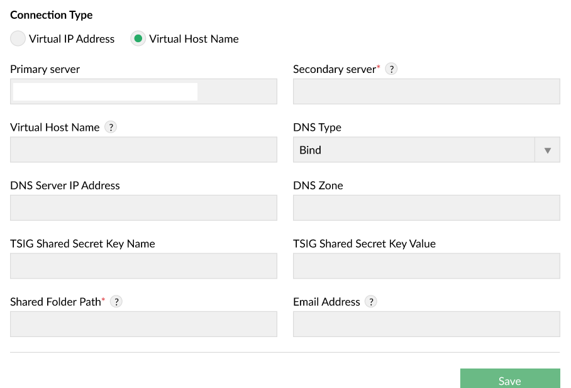Focus the Secondary server text field
The width and height of the screenshot is (571, 388).
click(x=426, y=92)
